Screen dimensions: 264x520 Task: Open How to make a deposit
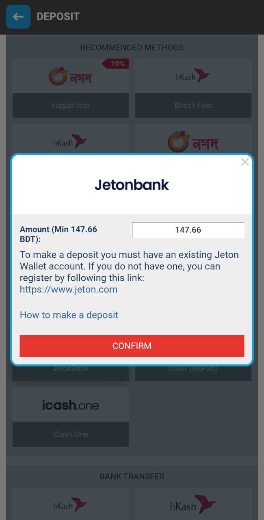pos(69,315)
